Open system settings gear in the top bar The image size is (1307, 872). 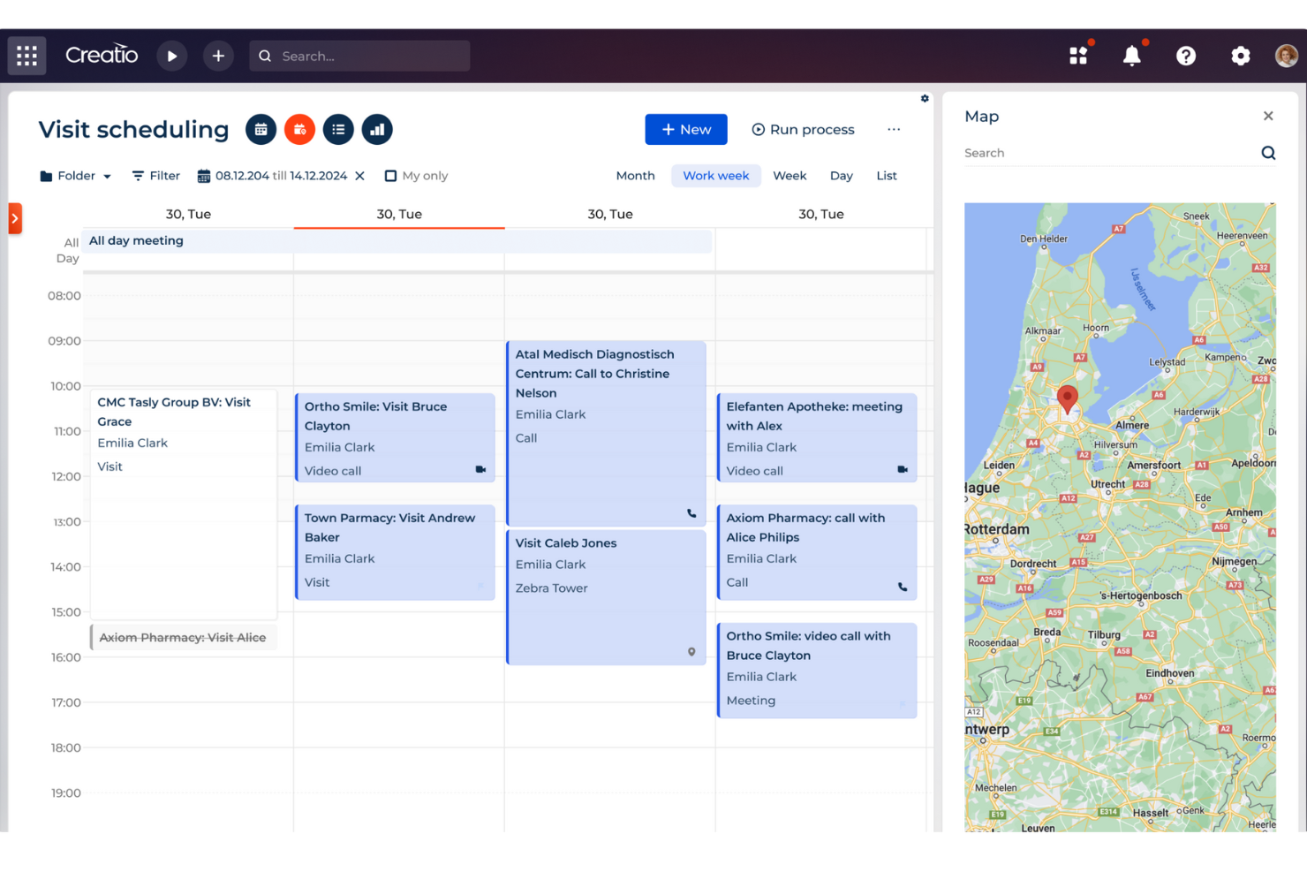(1241, 56)
